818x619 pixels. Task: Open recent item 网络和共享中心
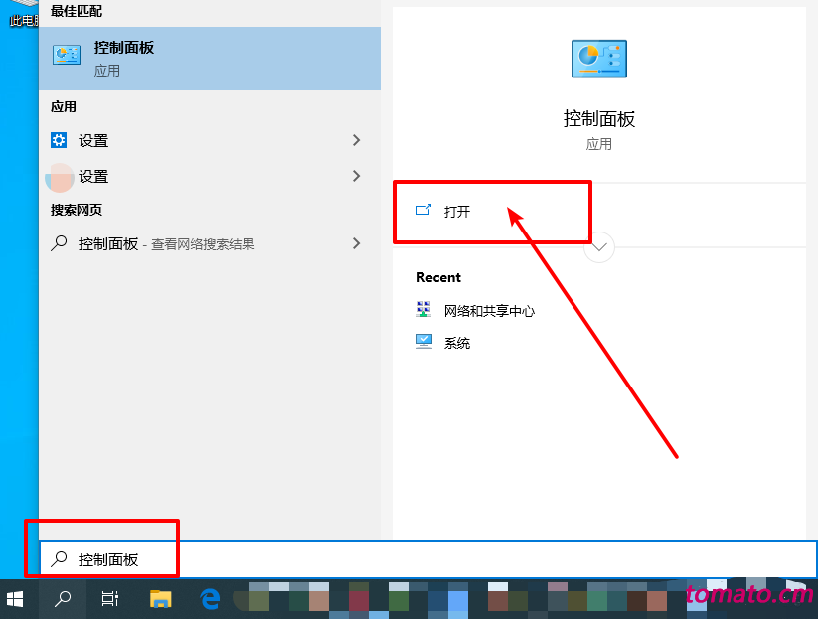(x=489, y=311)
